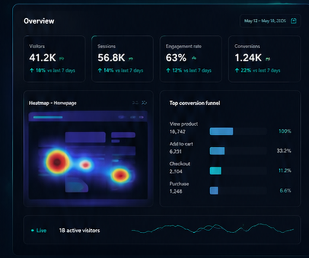Click the Add to cart funnel bar
This screenshot has height=258, width=309.
217,151
